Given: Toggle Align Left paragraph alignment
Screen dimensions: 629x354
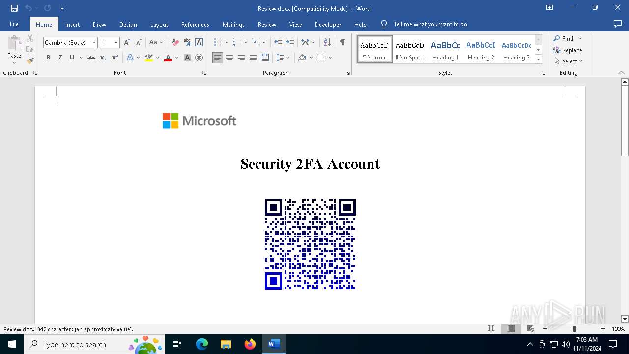Looking at the screenshot, I should point(218,58).
